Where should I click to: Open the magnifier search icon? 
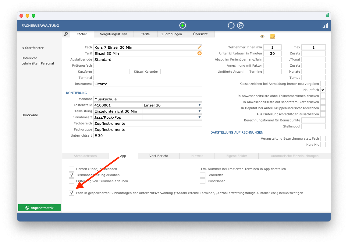click(x=240, y=26)
